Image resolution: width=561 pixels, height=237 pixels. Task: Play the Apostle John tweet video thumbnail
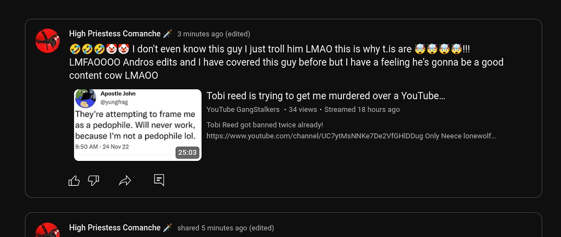[138, 125]
